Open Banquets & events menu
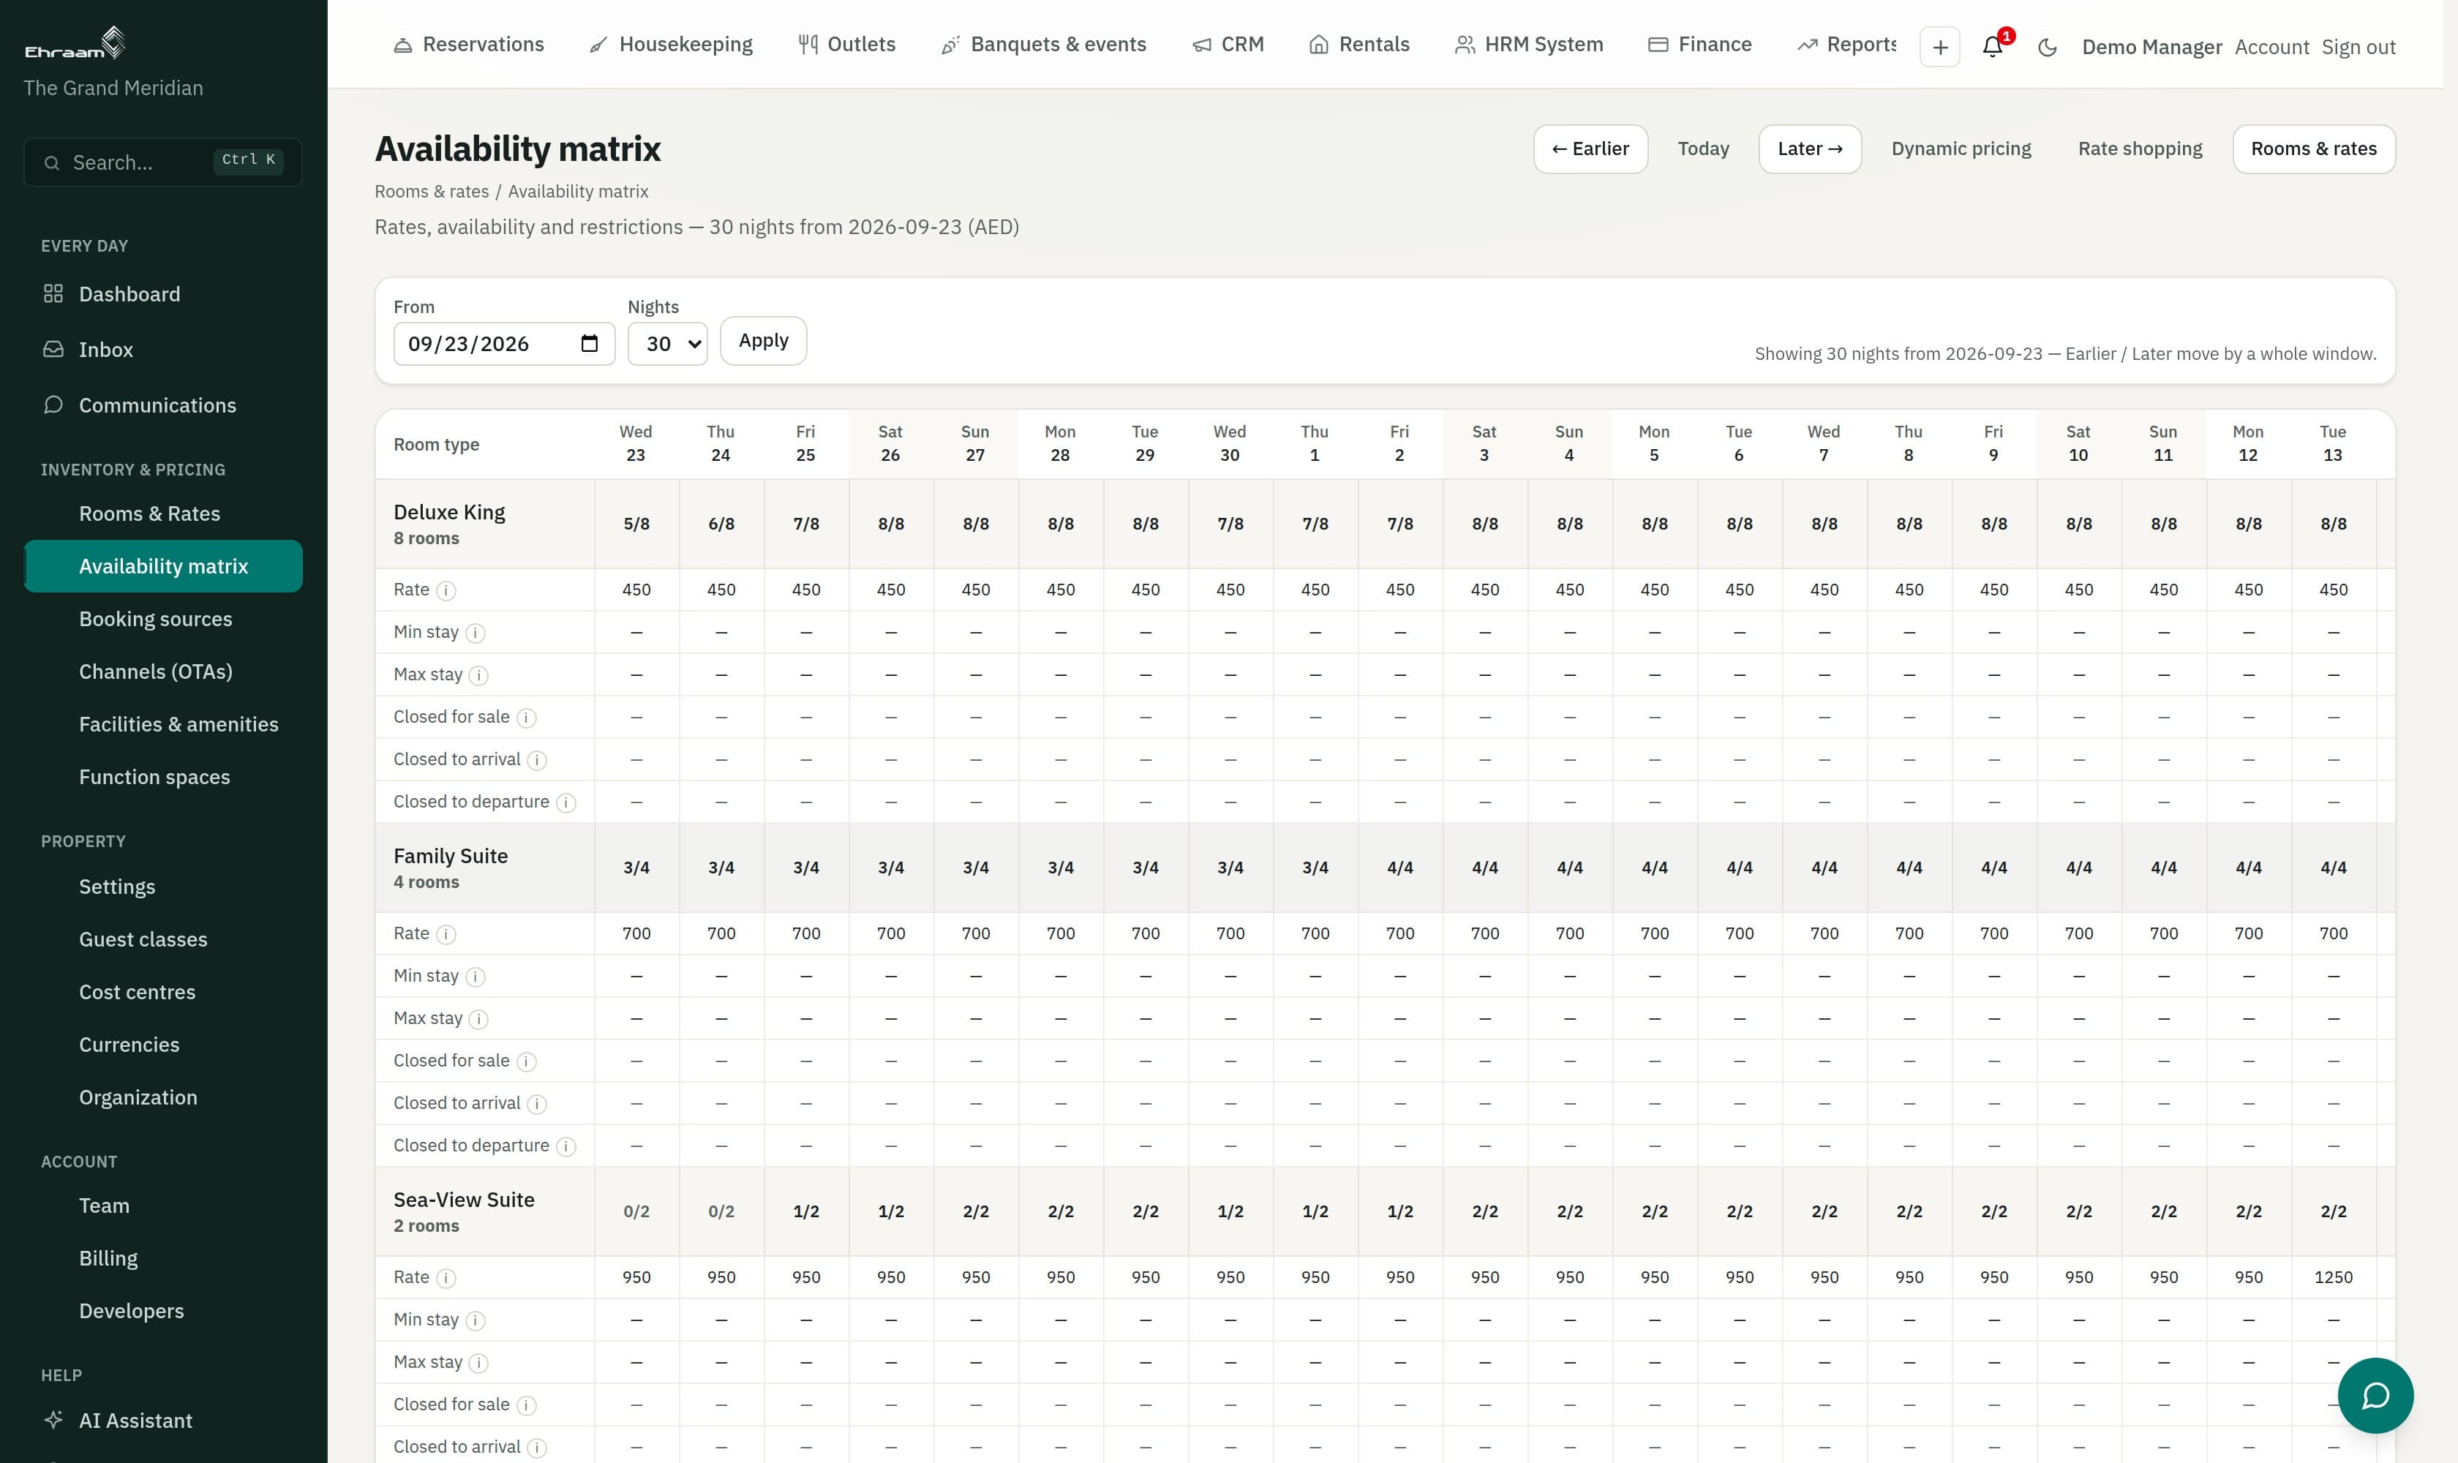Viewport: 2458px width, 1463px height. (1044, 45)
